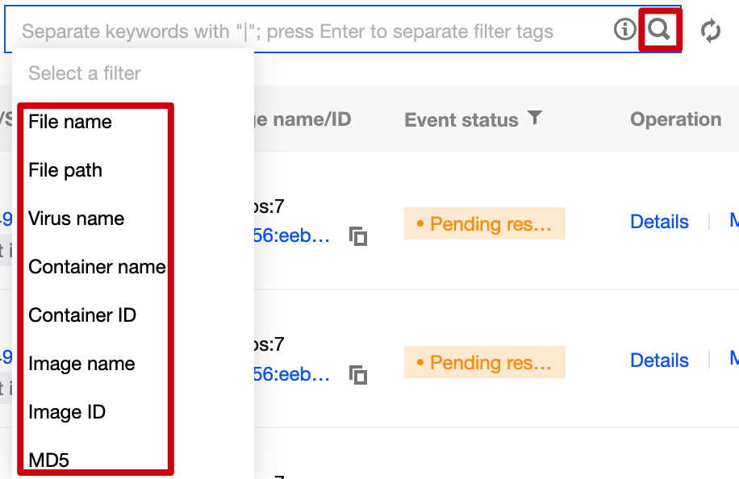The image size is (739, 479).
Task: Open Details for the first event
Action: click(x=659, y=223)
